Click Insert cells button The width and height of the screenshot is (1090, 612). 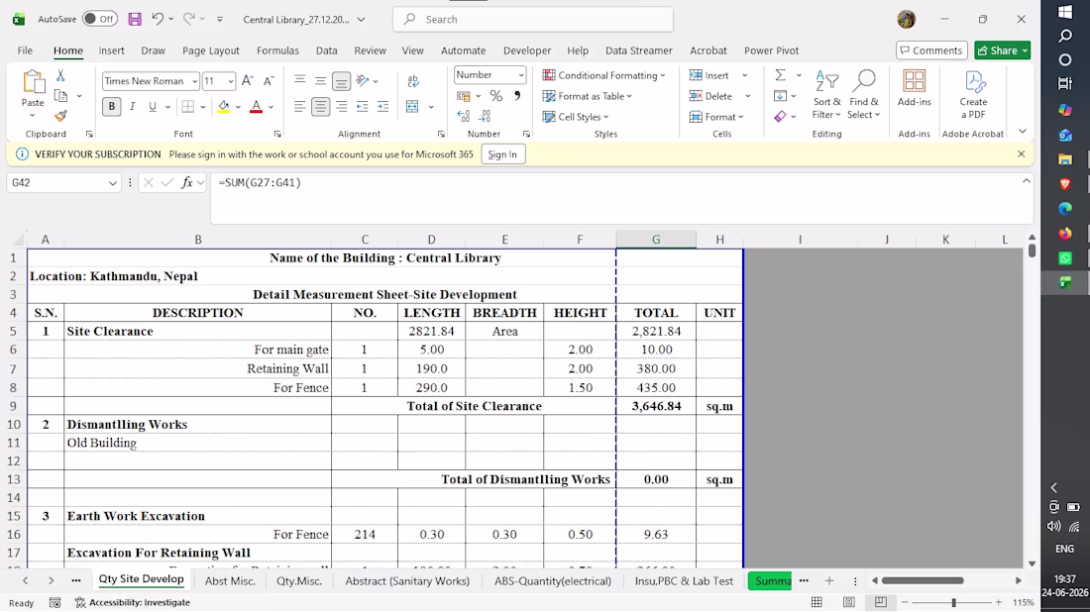coord(709,75)
